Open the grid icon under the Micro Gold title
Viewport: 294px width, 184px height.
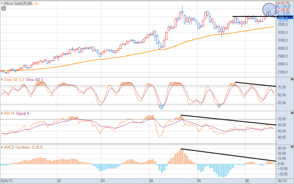pyautogui.click(x=4, y=8)
